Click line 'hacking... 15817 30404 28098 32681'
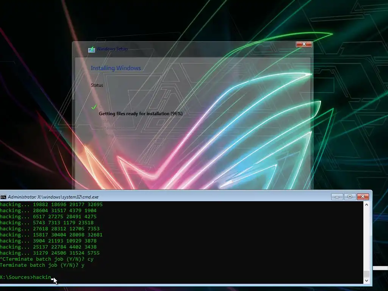Image resolution: width=388 pixels, height=291 pixels. [51, 235]
